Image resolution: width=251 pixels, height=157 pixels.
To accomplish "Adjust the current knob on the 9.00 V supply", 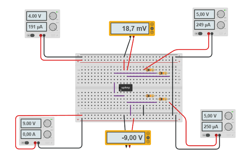I will (47, 134).
